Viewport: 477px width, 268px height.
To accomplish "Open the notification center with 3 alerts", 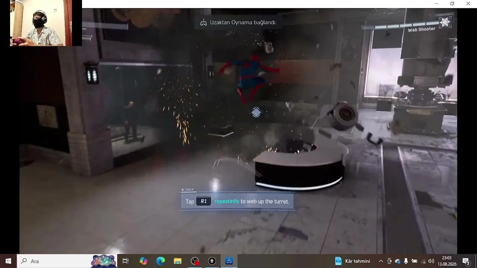I will [x=466, y=261].
